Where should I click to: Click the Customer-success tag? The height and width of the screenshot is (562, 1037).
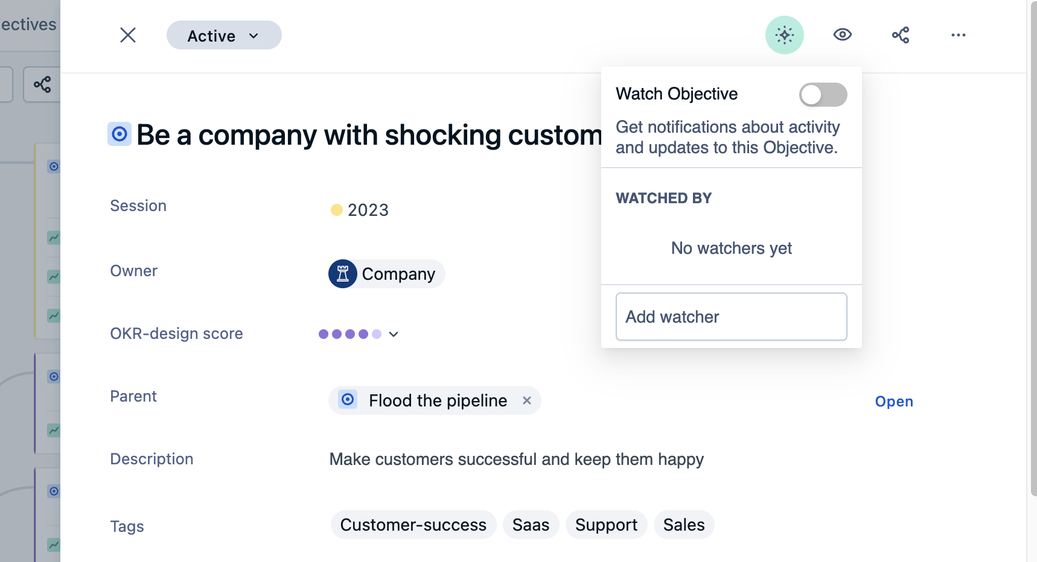[x=413, y=525]
